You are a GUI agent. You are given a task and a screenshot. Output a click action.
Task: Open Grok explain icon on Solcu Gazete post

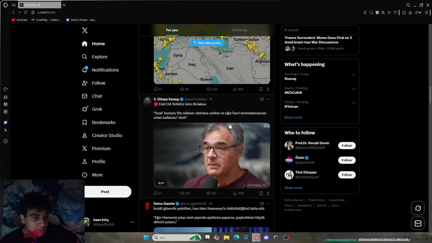click(x=262, y=204)
